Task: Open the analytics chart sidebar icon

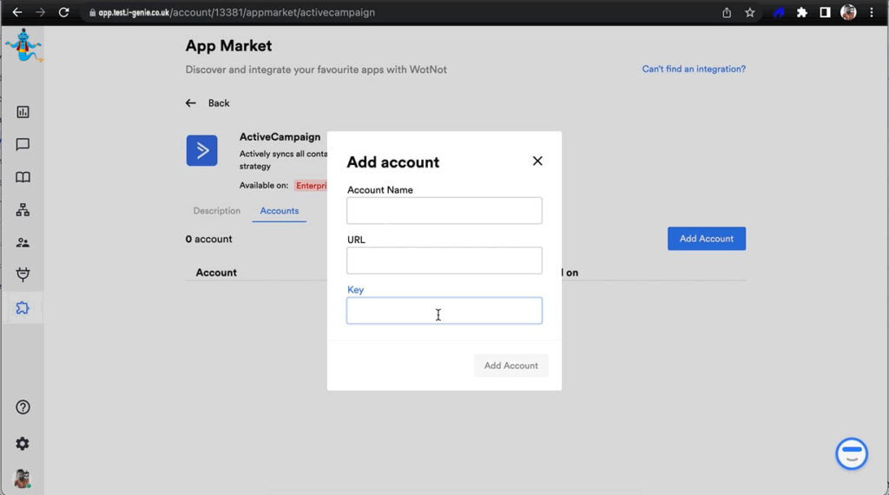Action: pos(23,112)
